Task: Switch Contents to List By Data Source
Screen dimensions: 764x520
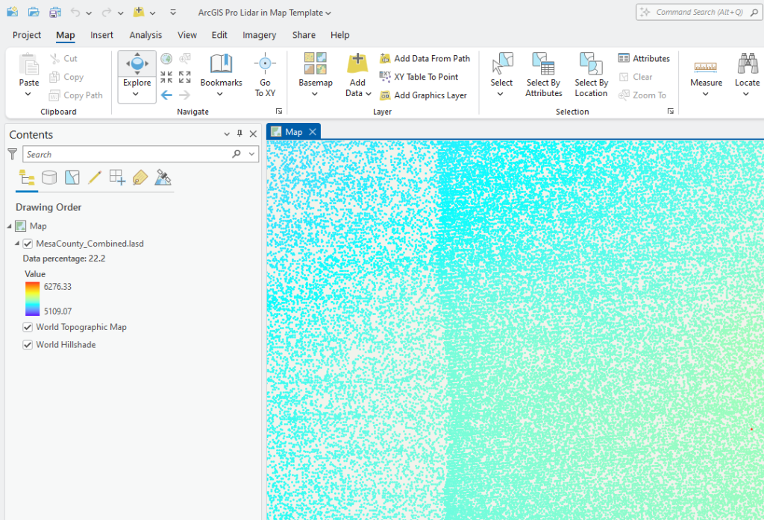Action: coord(48,177)
